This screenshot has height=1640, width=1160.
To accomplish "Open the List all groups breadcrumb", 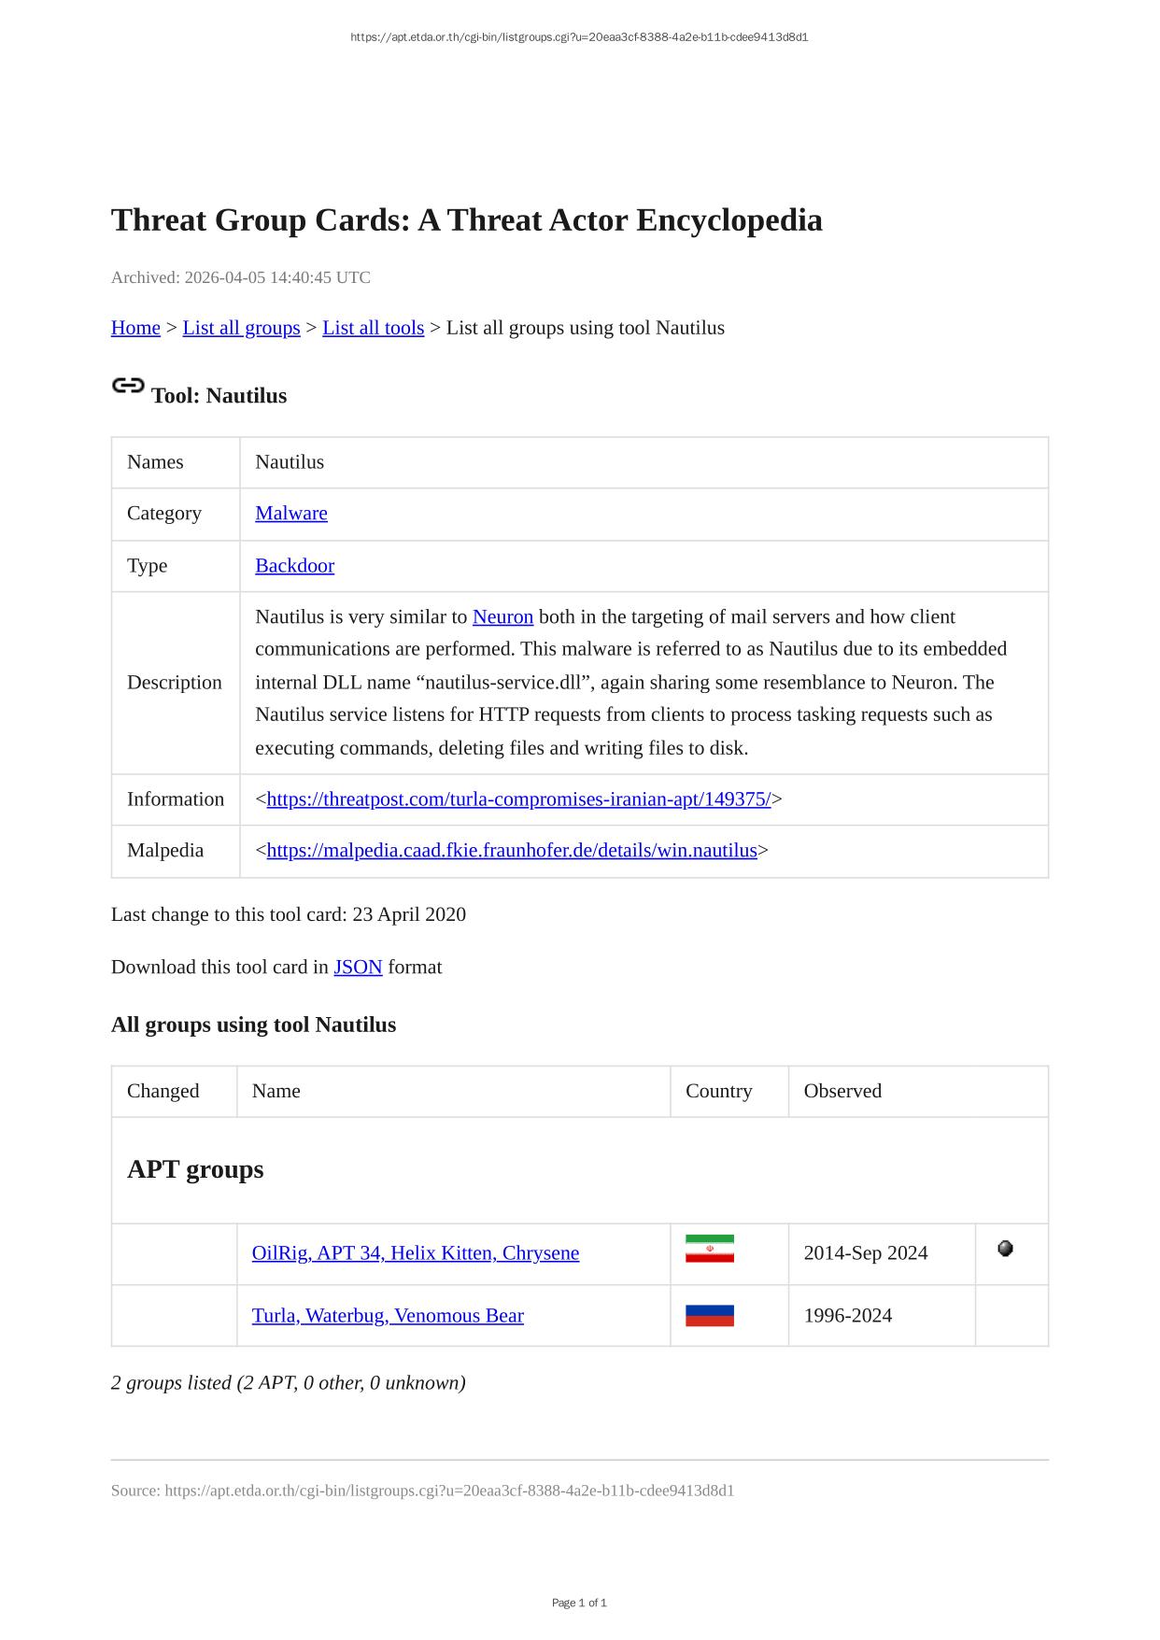I will click(x=241, y=328).
